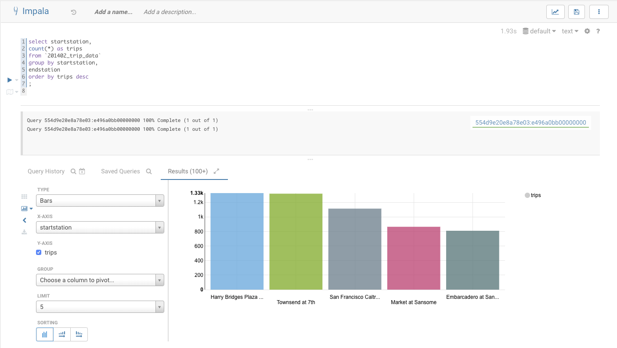Viewport: 617px width, 348px height.
Task: Click the save query floppy disk icon
Action: tap(576, 12)
